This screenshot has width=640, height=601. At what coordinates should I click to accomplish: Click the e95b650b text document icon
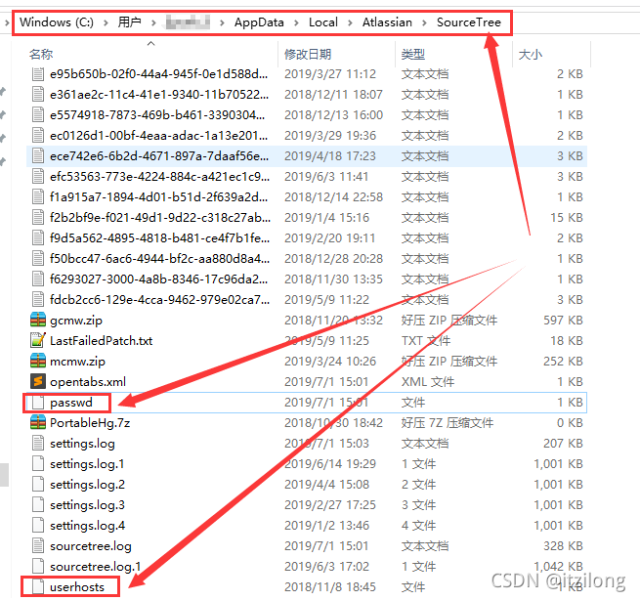[38, 74]
